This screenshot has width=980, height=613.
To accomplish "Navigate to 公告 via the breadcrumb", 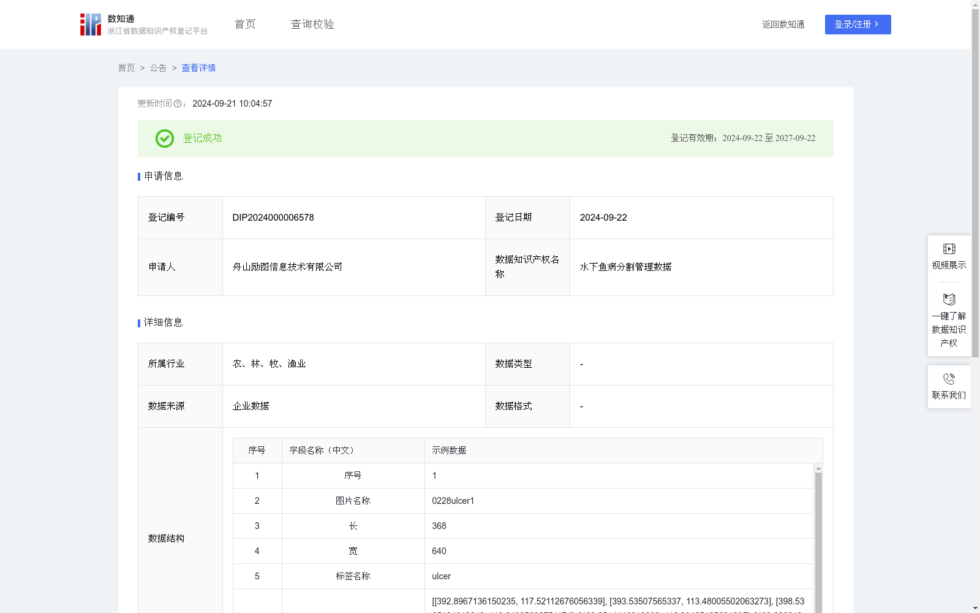I will pos(158,68).
